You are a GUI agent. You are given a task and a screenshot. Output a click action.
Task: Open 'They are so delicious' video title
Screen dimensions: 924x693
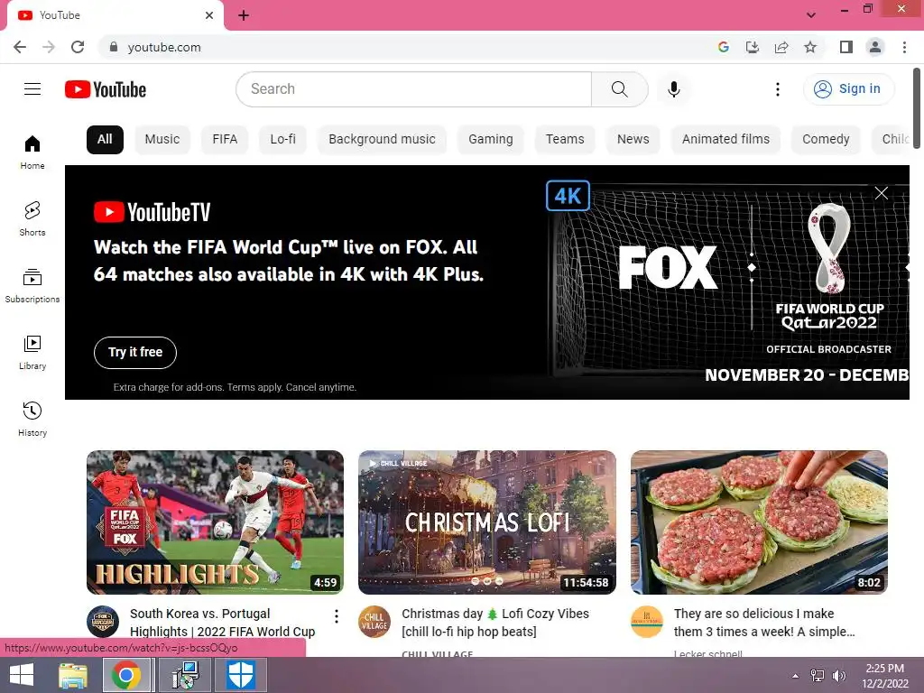coord(764,623)
